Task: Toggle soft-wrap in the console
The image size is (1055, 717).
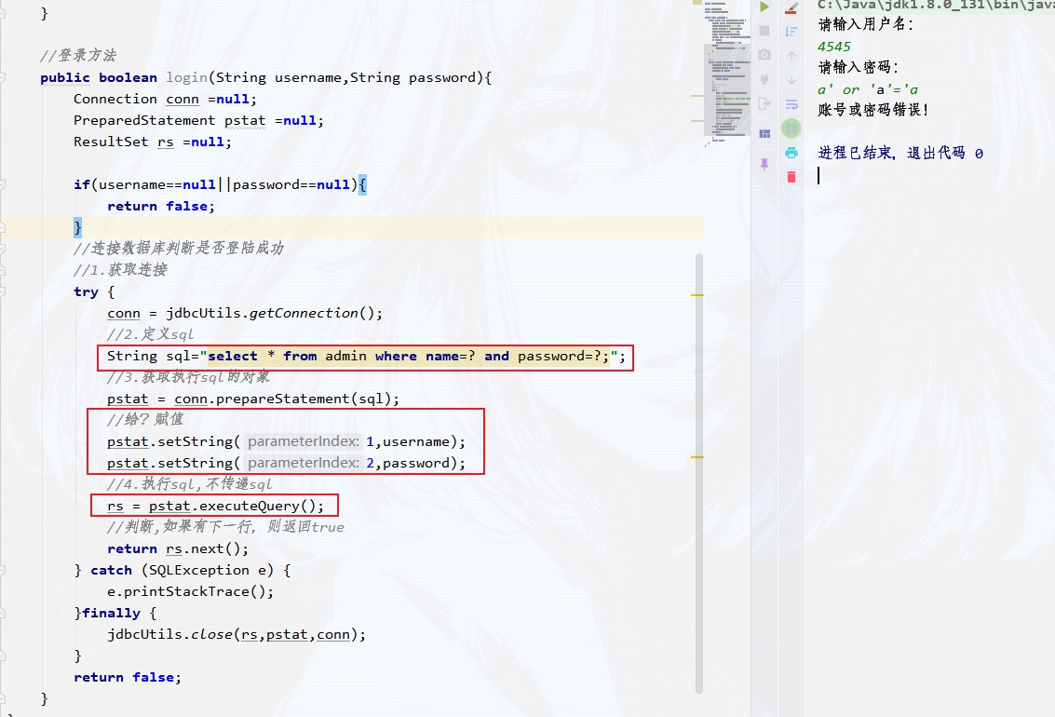Action: point(791,104)
